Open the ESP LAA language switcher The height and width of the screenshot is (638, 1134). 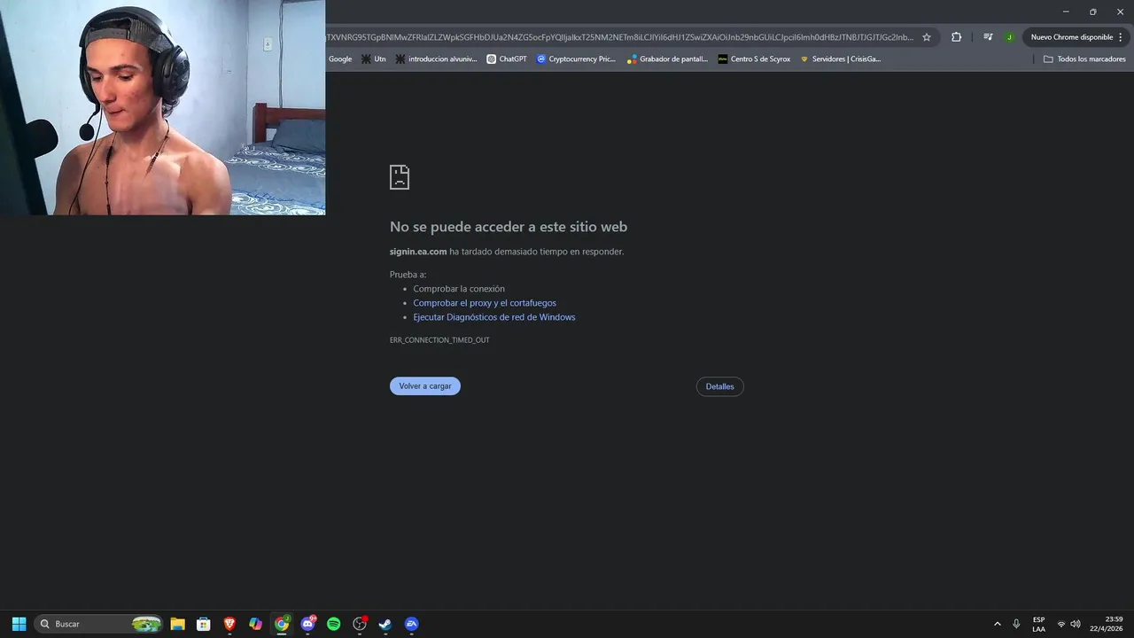pos(1038,624)
